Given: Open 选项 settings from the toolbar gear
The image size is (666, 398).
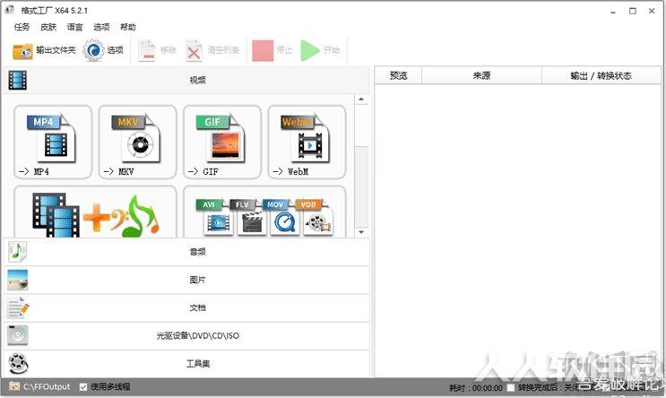Looking at the screenshot, I should point(103,50).
